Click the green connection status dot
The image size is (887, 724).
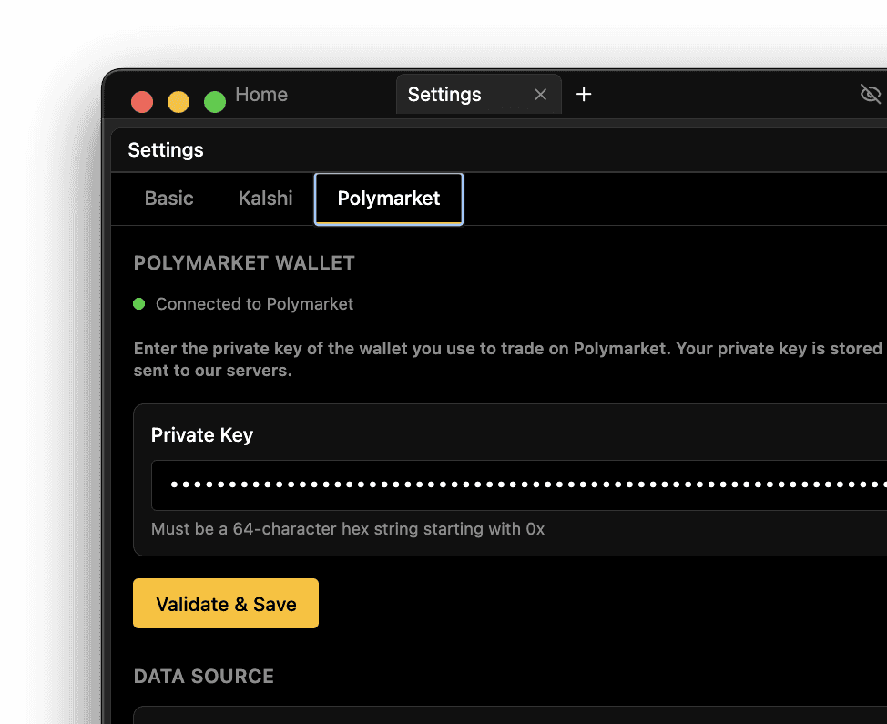point(139,304)
